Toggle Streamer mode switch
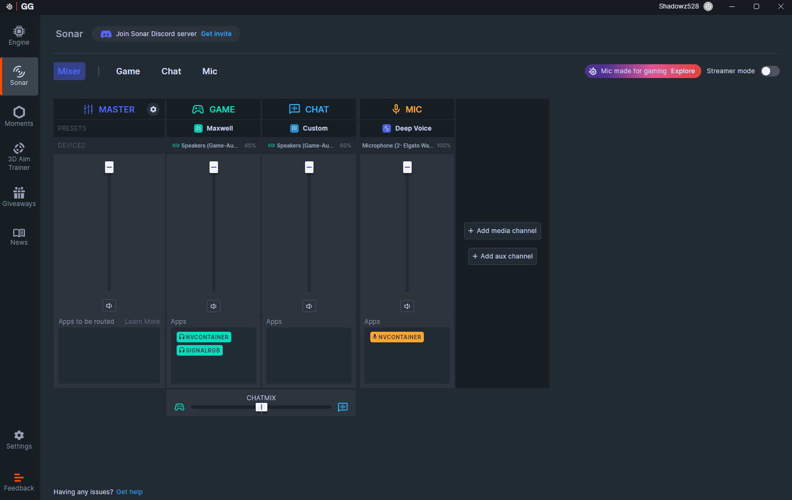This screenshot has width=792, height=500. coord(770,71)
